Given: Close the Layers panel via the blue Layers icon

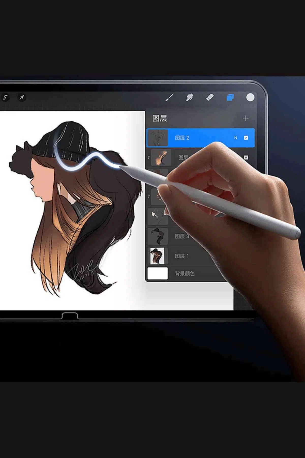Looking at the screenshot, I should (x=230, y=97).
